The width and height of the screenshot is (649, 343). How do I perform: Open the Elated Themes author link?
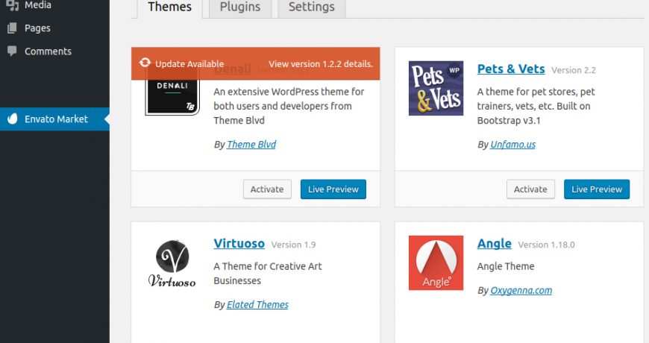[257, 304]
